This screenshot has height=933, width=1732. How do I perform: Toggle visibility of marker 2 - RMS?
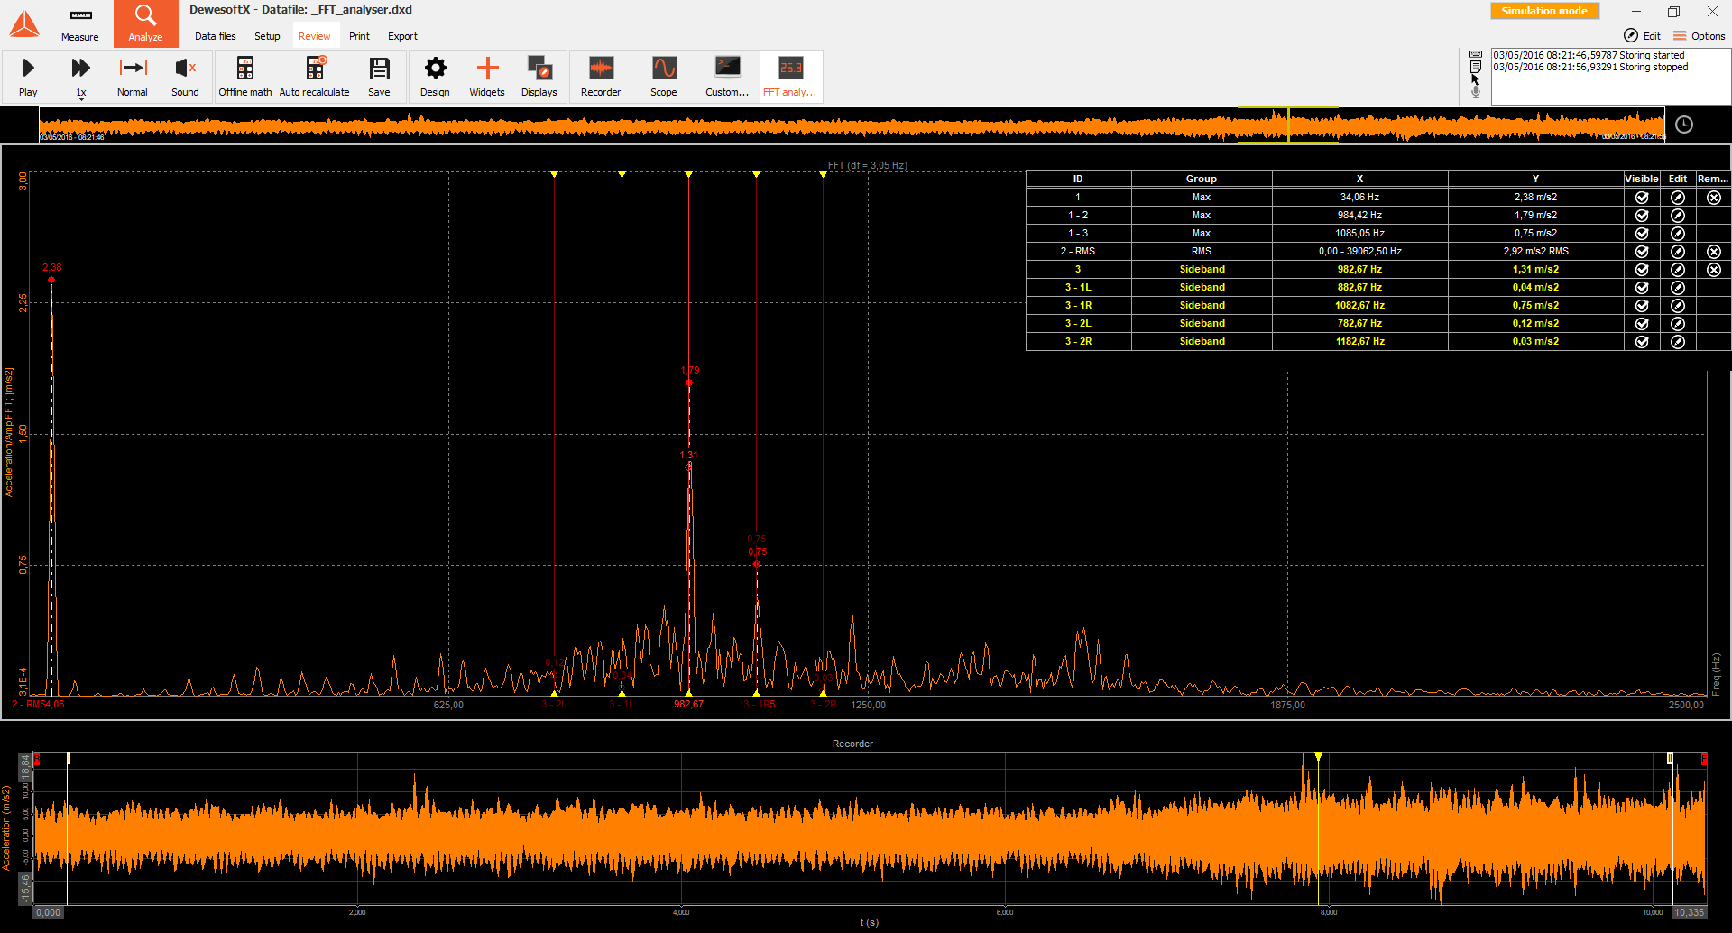click(1641, 252)
